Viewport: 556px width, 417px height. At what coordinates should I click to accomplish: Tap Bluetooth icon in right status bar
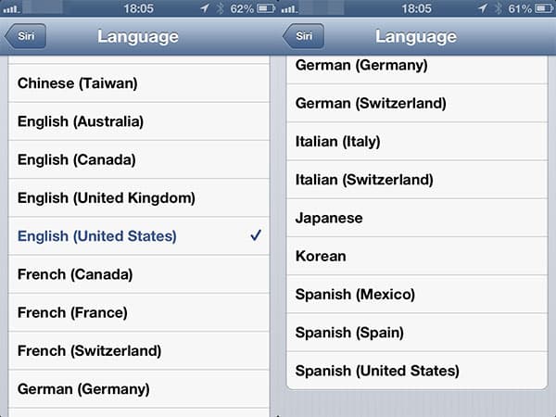499,8
